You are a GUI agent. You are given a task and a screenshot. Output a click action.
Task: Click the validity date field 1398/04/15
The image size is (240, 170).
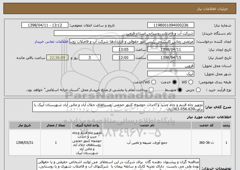[x=171, y=58]
